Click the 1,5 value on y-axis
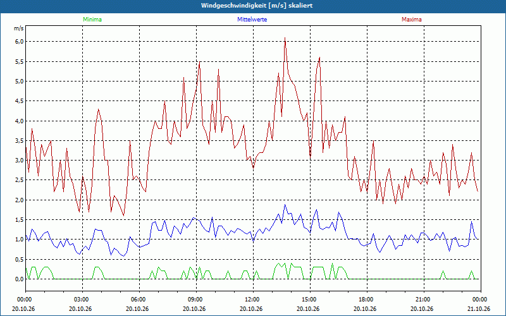 pos(19,220)
